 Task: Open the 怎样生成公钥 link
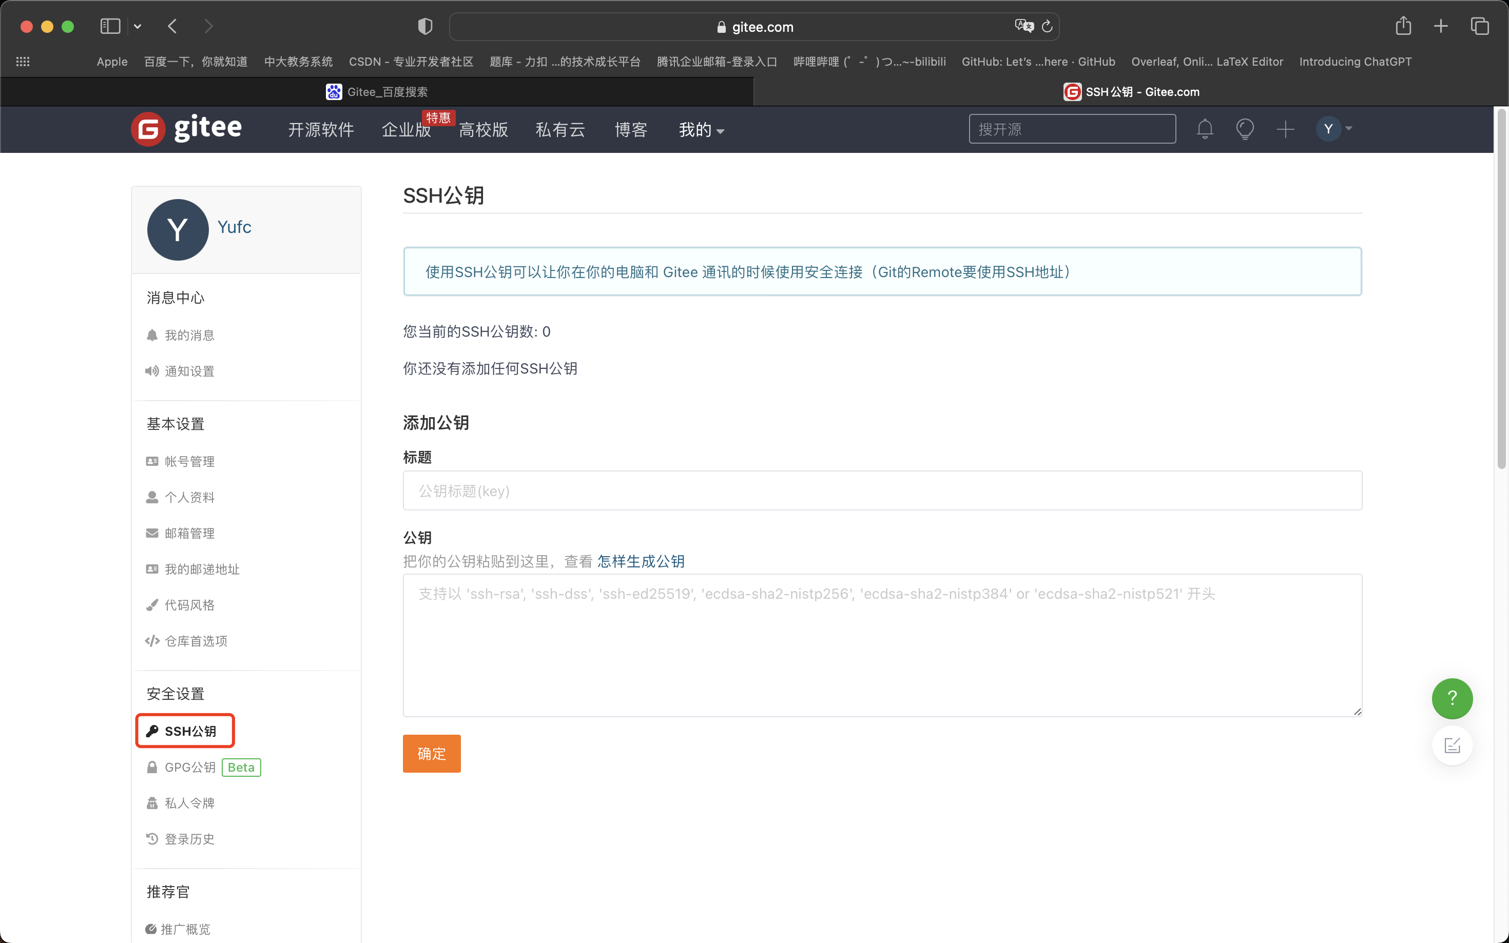pos(641,561)
